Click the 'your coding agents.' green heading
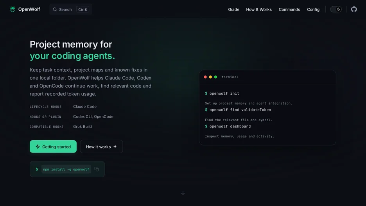 tap(72, 56)
